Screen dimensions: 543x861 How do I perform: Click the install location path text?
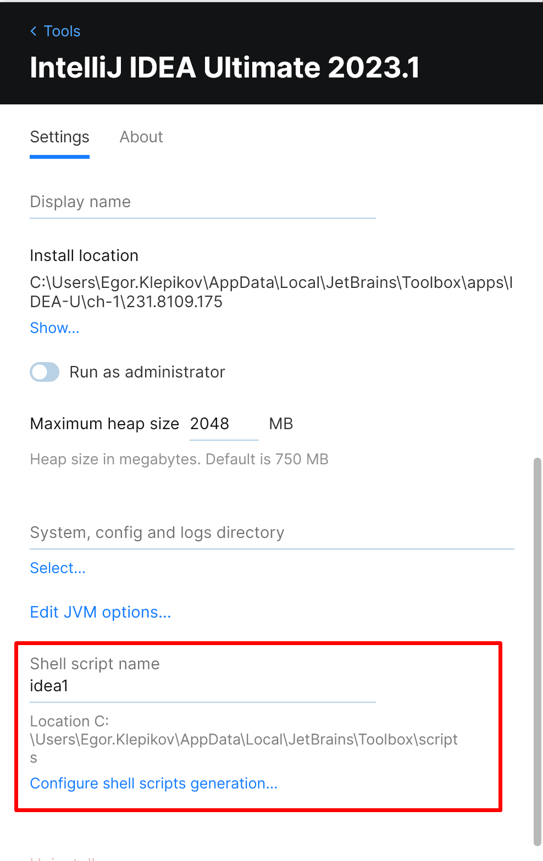pos(271,292)
